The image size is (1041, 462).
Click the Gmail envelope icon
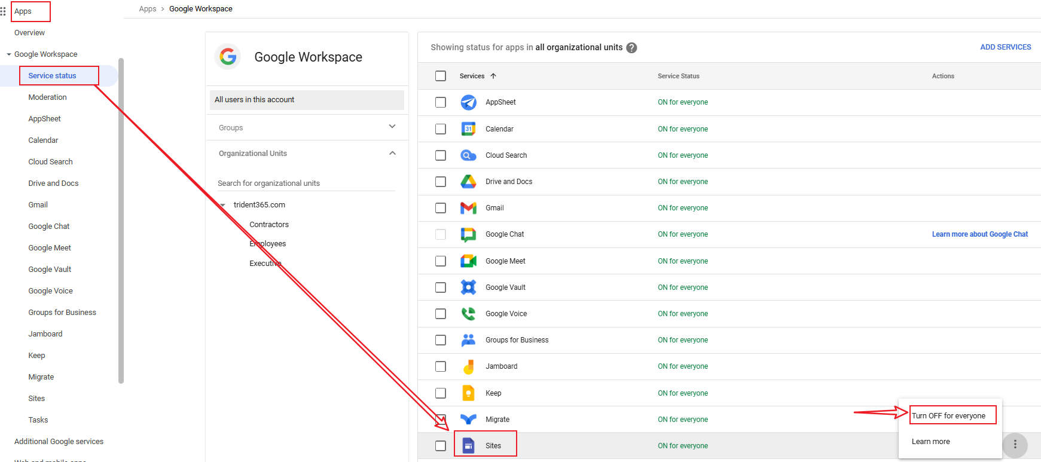click(x=468, y=208)
